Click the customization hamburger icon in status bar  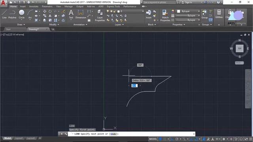tap(251, 139)
